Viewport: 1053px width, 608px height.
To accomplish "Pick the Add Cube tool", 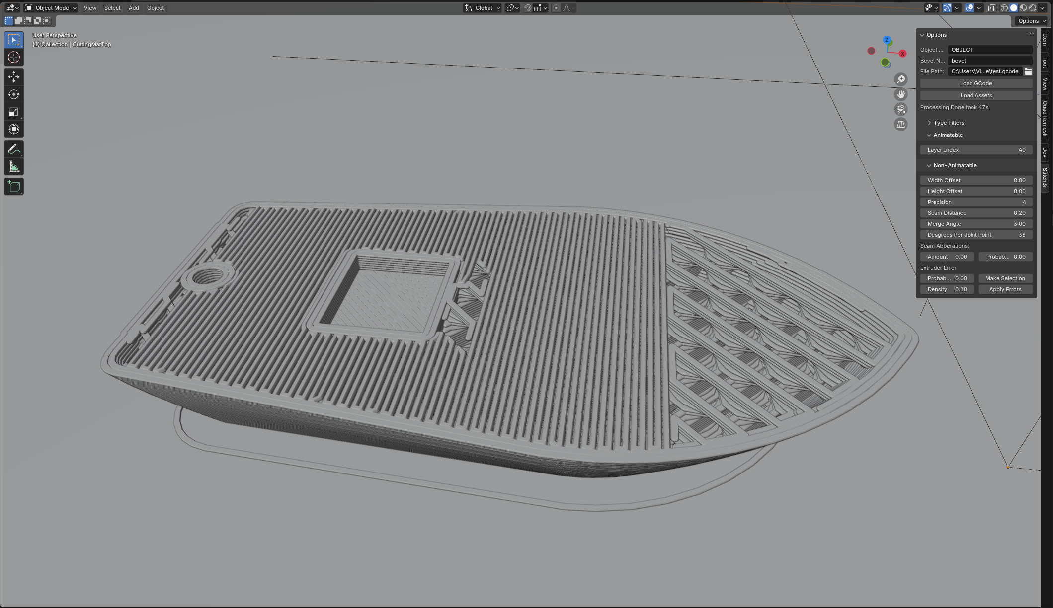I will (x=13, y=186).
